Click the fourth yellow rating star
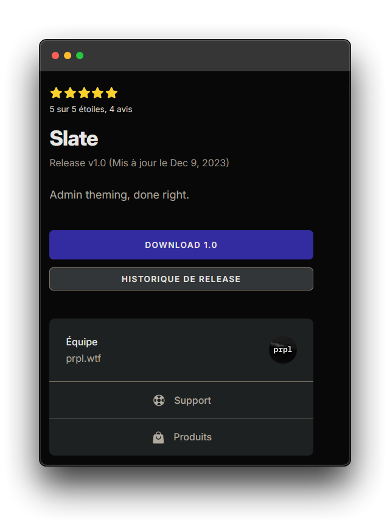 tap(98, 93)
